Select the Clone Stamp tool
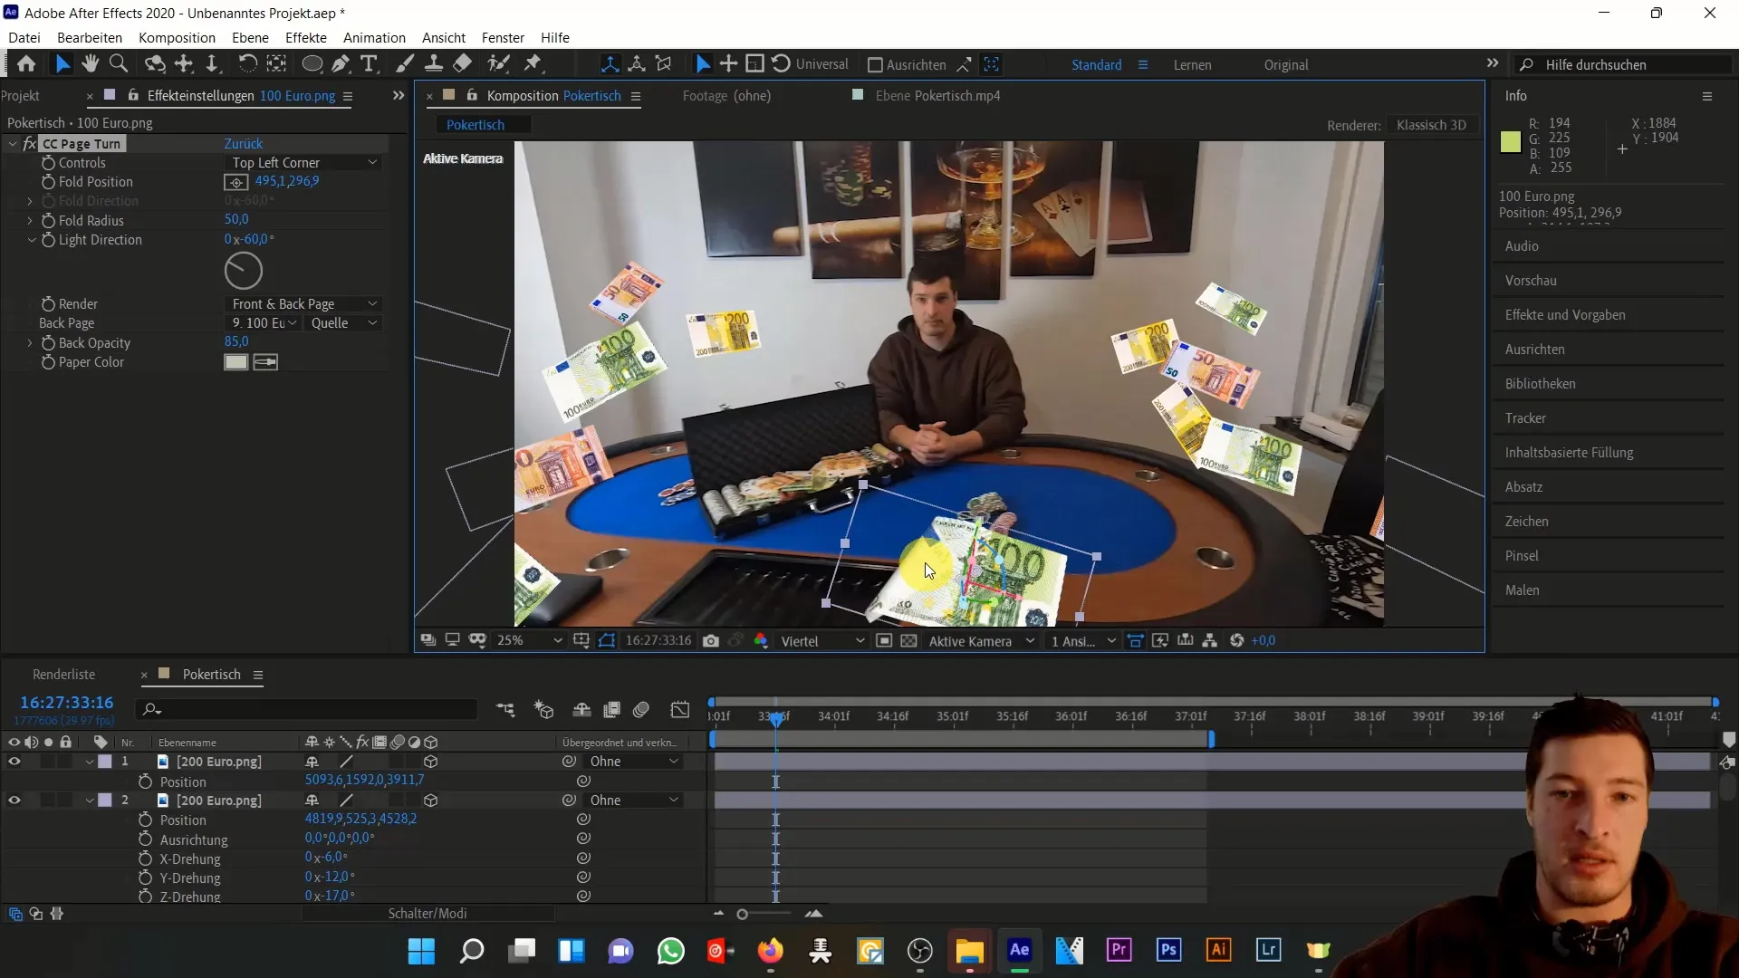 point(434,63)
